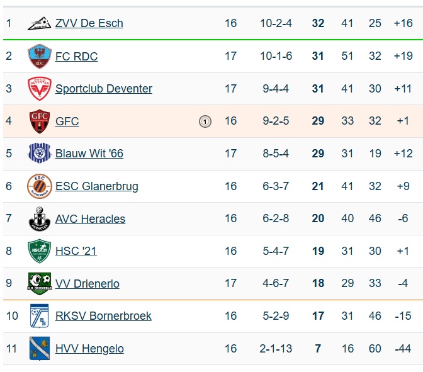Click the ESC Glanerbrug club badge
The width and height of the screenshot is (423, 372).
[39, 186]
